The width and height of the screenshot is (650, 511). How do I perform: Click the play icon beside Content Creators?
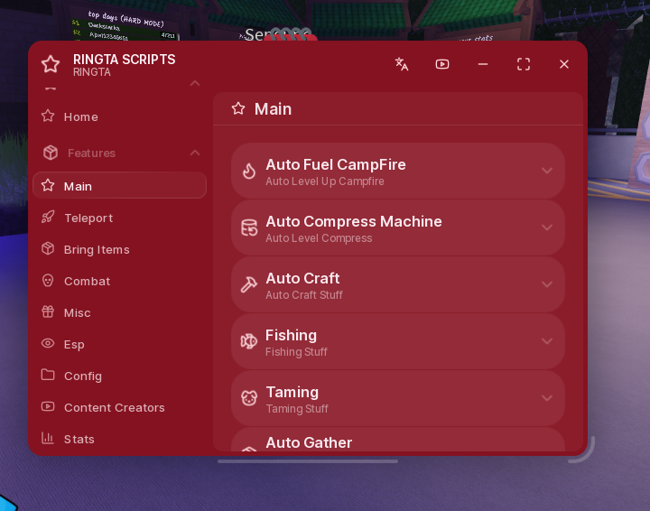point(48,406)
